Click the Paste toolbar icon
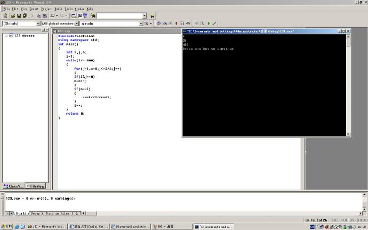Viewport: 368px width, 230px height. tap(45, 15)
